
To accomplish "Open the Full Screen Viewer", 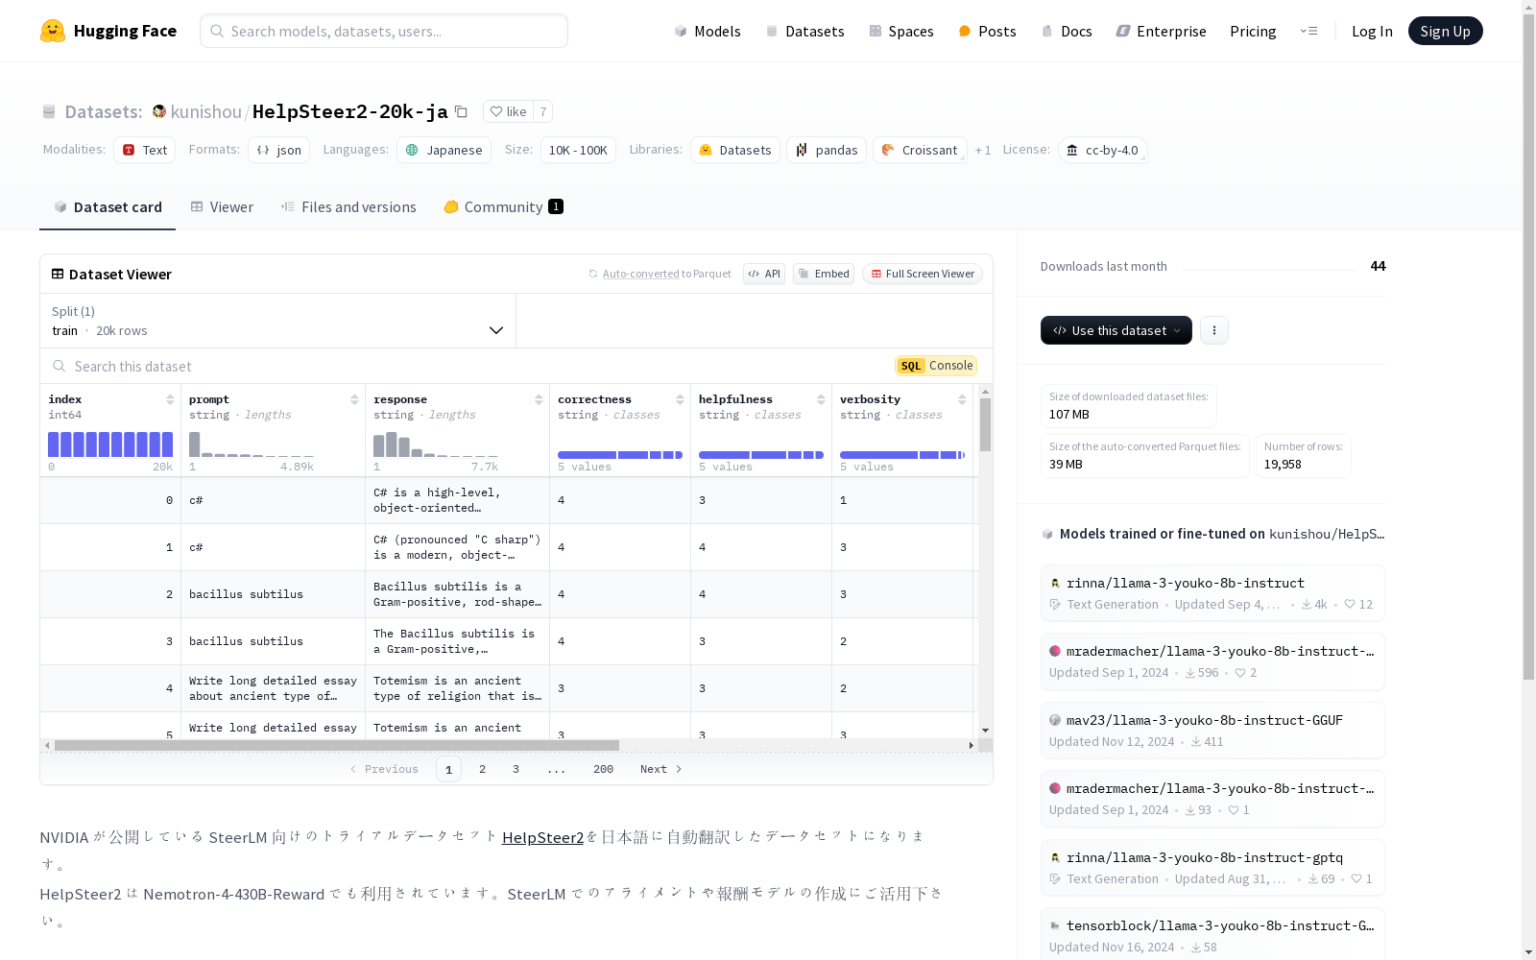I will pos(922,274).
